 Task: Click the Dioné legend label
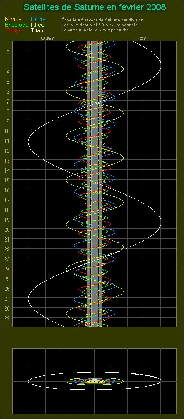38,19
